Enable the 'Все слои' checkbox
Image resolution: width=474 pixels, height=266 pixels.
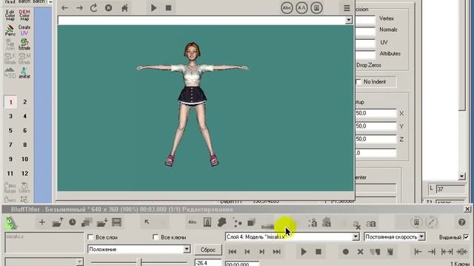tap(90, 237)
